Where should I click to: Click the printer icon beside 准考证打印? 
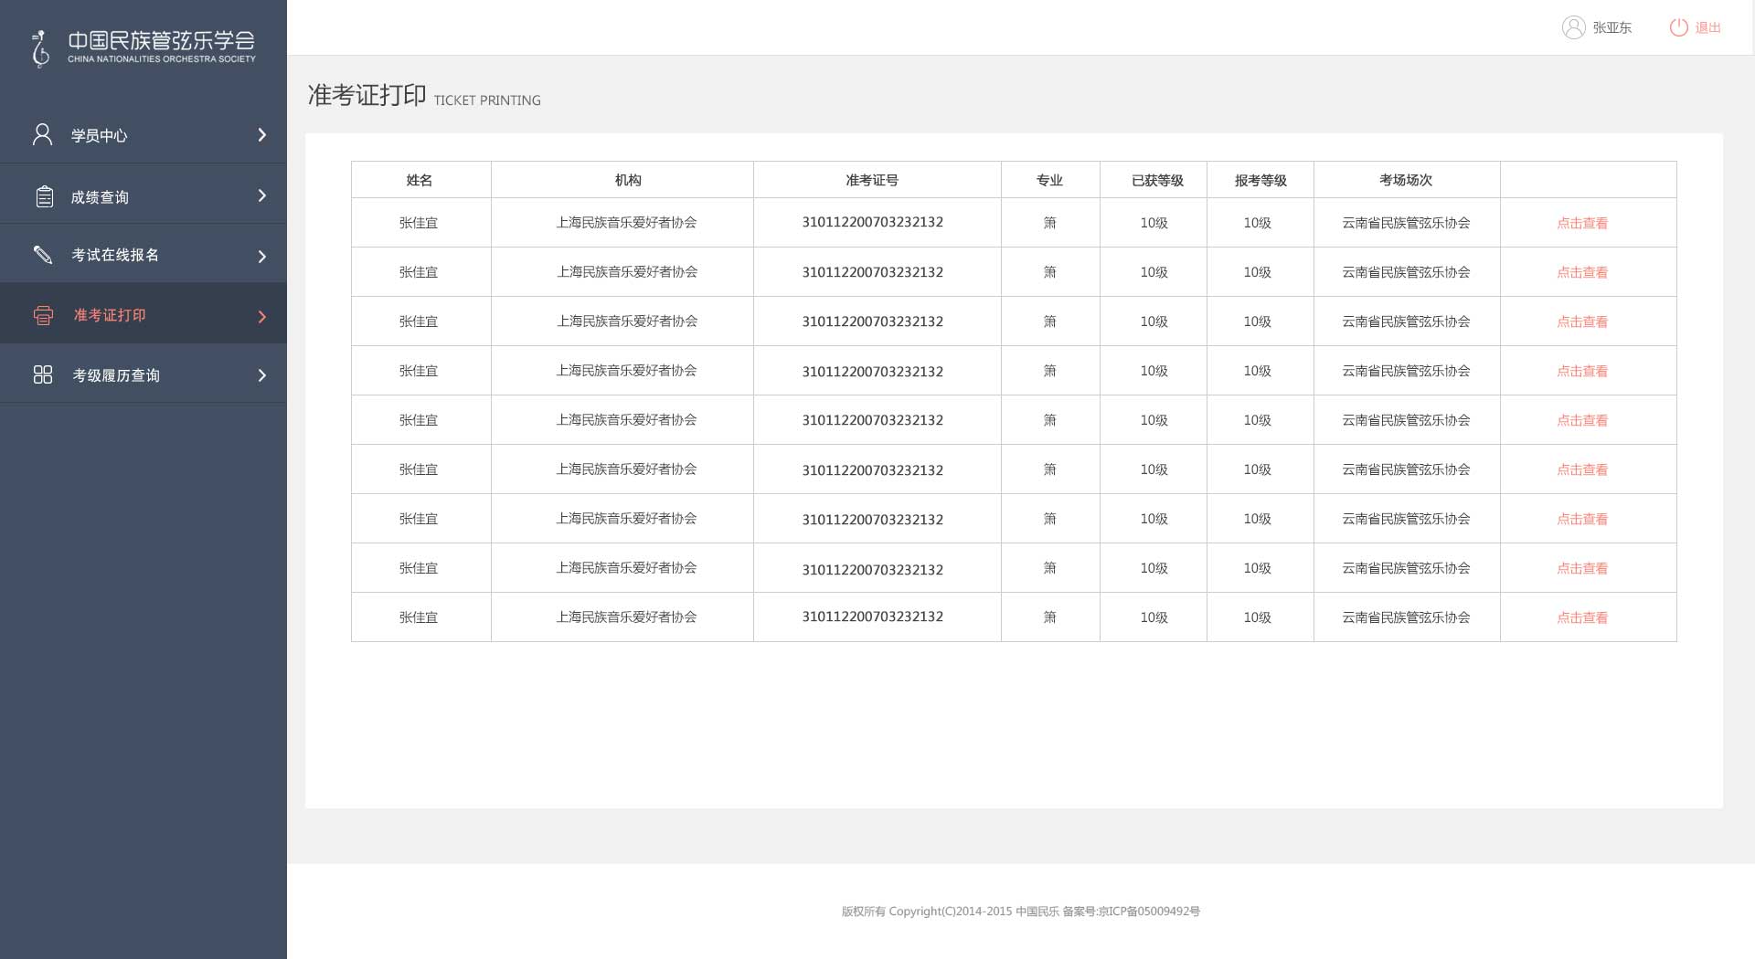43,316
